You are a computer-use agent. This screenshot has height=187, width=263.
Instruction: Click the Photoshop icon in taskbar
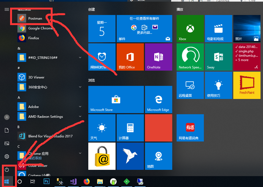[x=46, y=181]
